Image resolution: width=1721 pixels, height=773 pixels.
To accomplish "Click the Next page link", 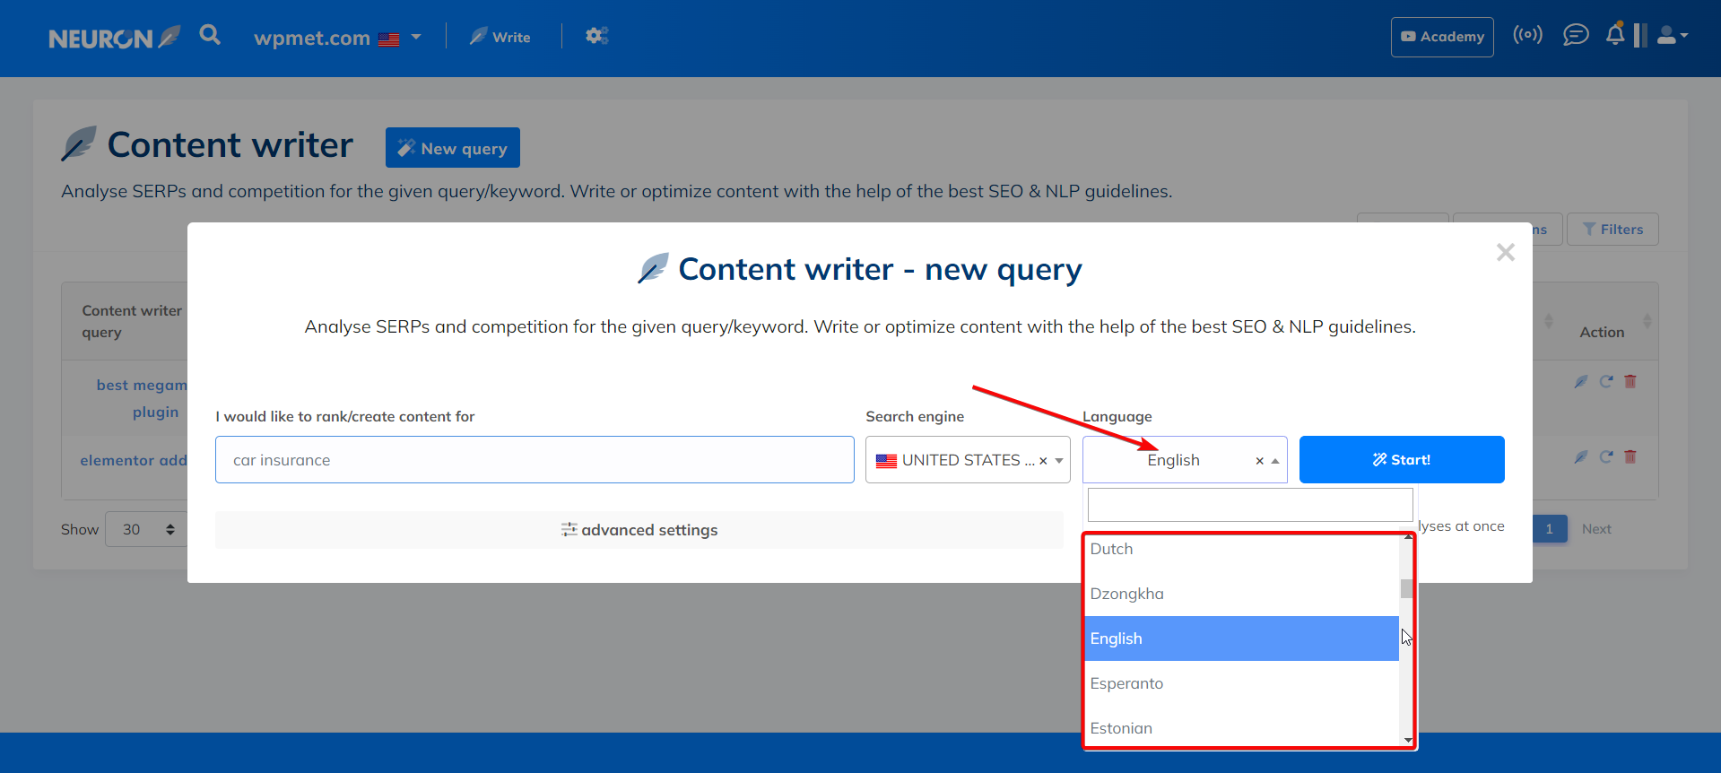I will [1596, 529].
